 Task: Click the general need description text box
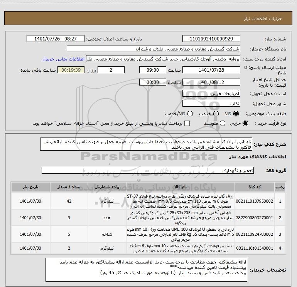click(146, 144)
